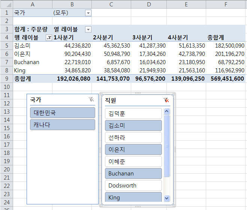The height and width of the screenshot is (210, 247).
Task: Click the 1사분기 column label
Action: (64, 37)
